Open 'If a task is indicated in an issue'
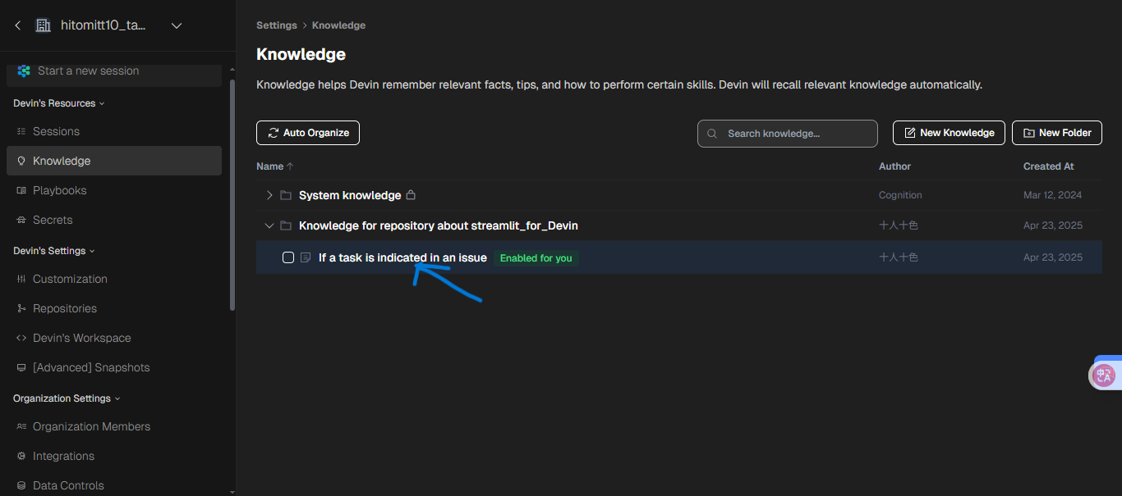This screenshot has width=1122, height=496. point(402,257)
